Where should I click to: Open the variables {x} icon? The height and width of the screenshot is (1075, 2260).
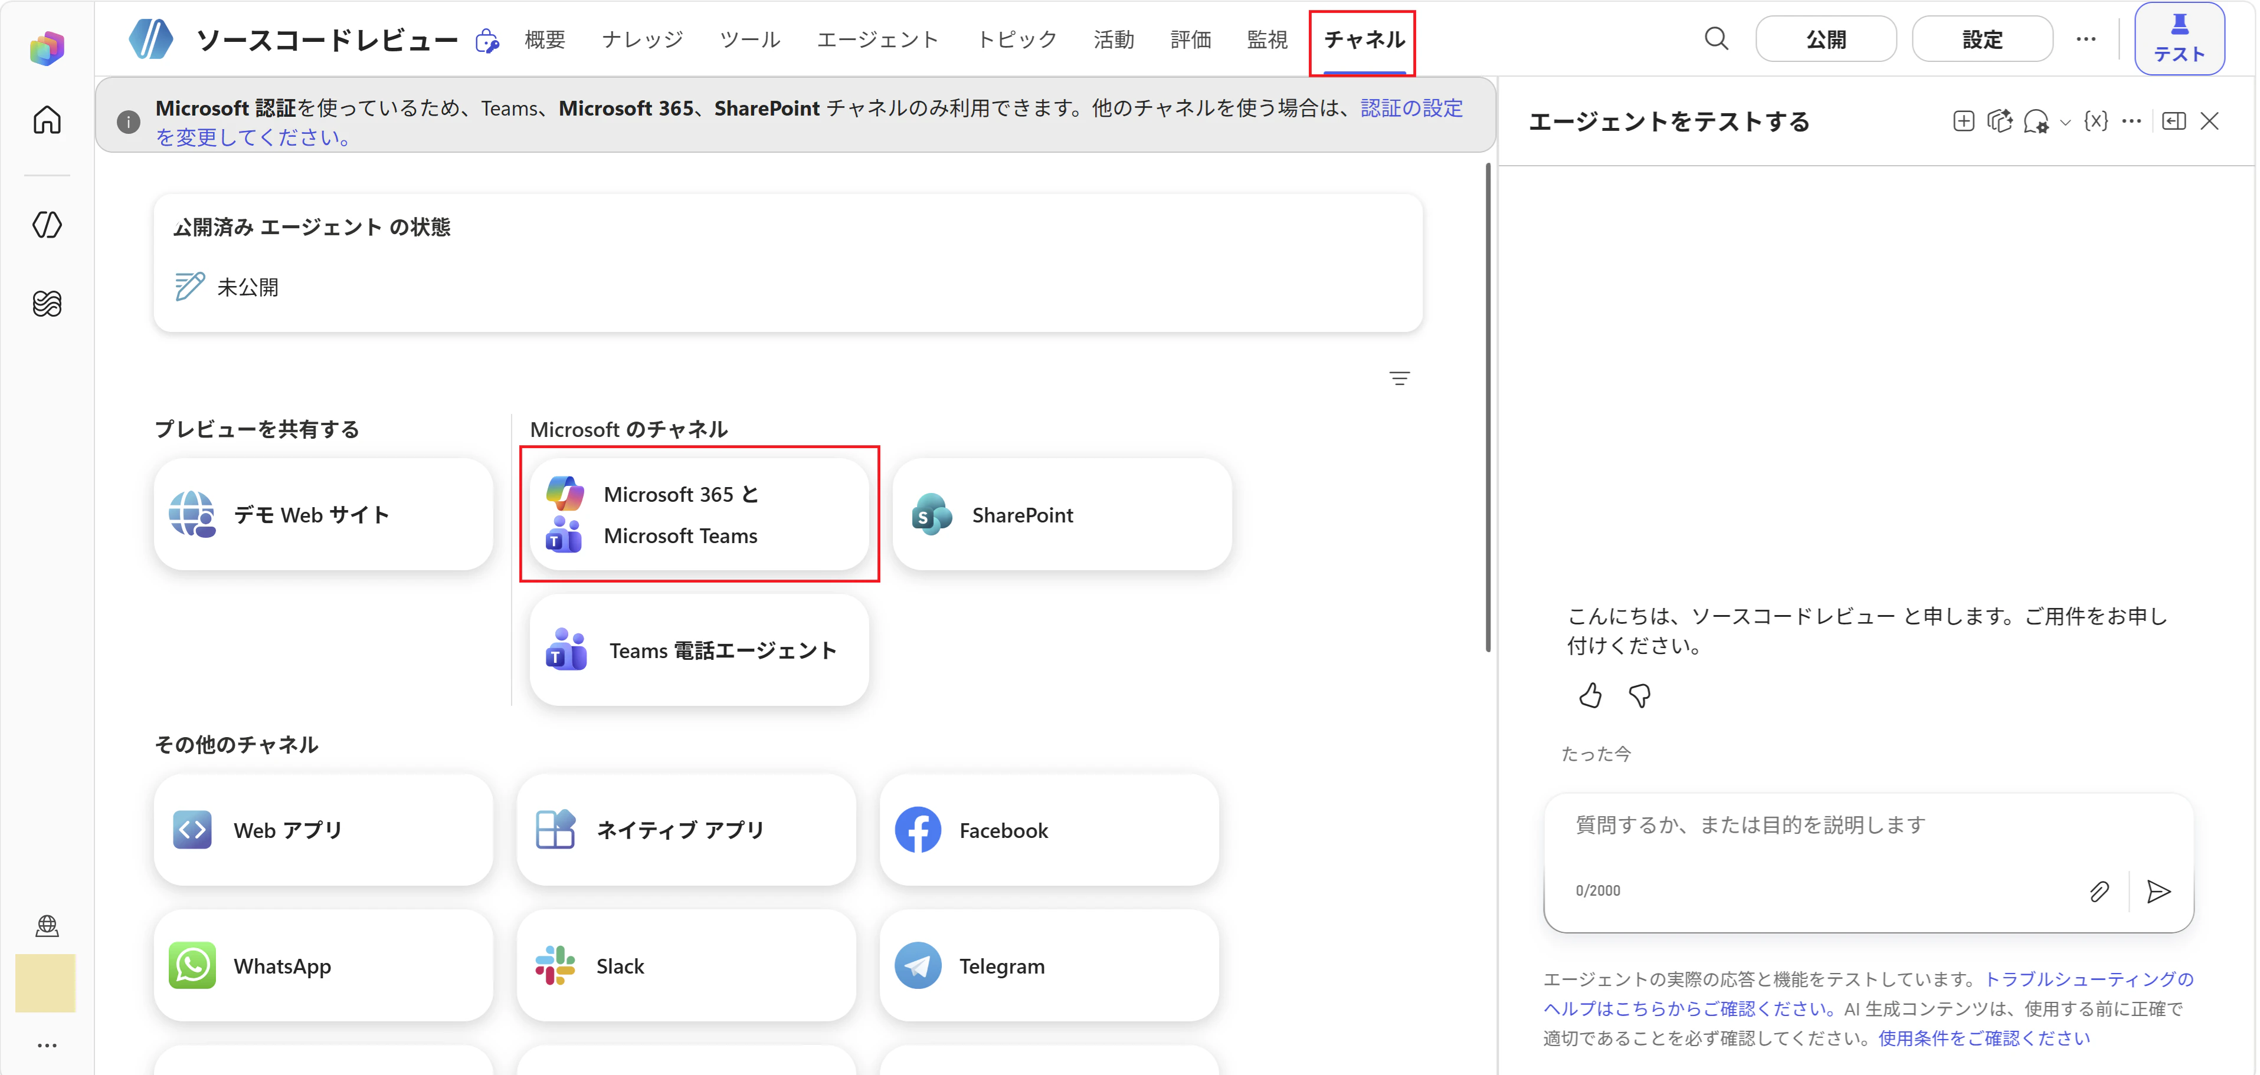click(x=2096, y=121)
